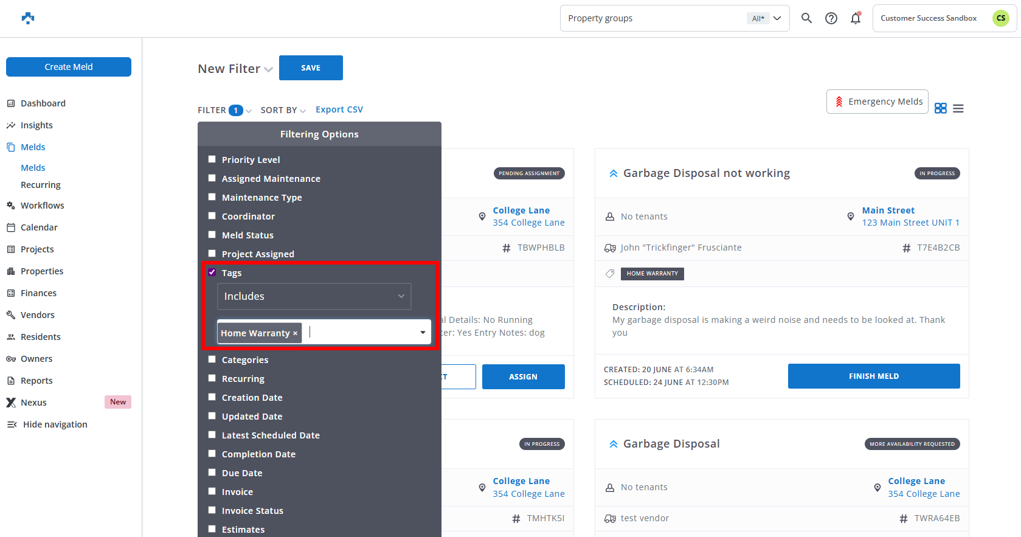Viewport: 1021px width, 537px height.
Task: Remove the Home Warranty tag chip
Action: pos(296,333)
